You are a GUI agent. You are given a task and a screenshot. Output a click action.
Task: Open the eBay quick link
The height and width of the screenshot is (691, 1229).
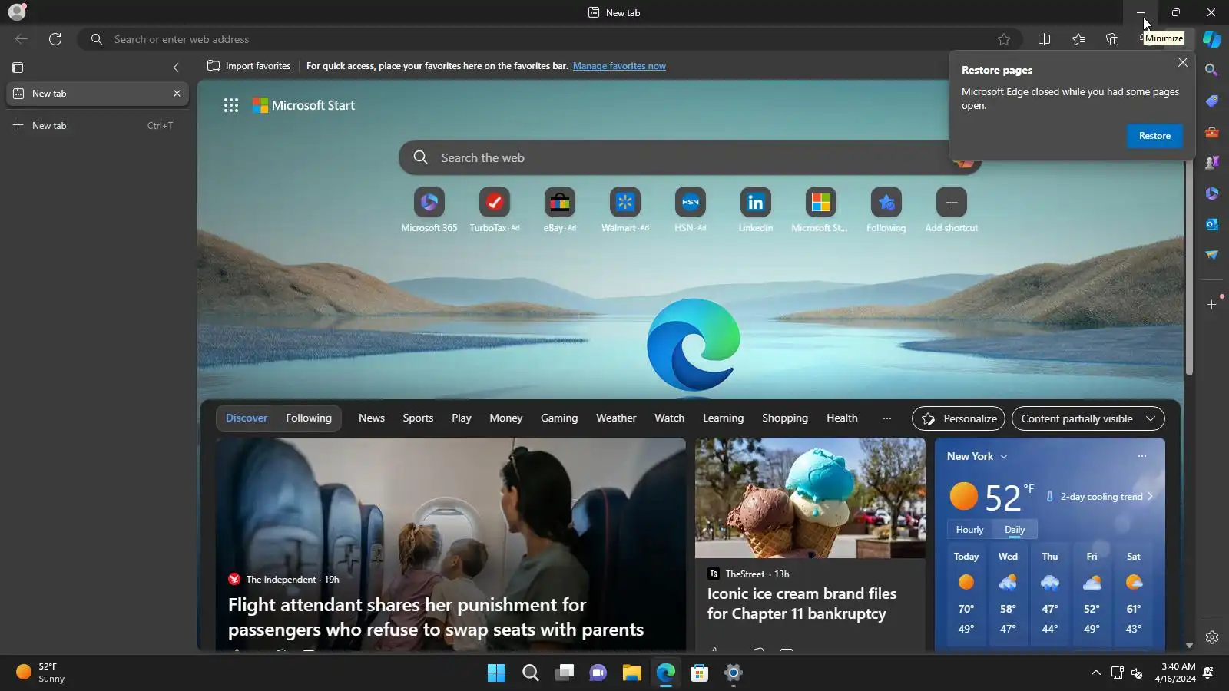pos(560,210)
